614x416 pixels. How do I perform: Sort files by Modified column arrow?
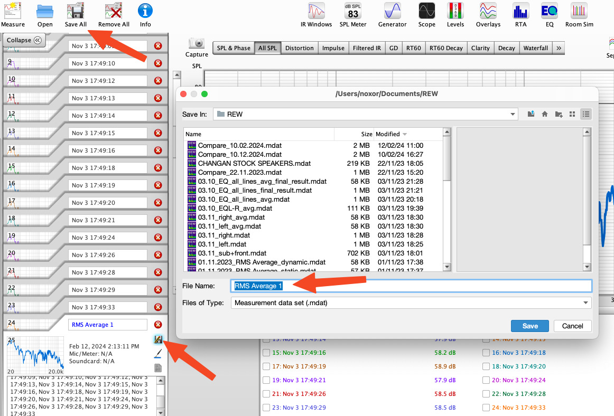click(405, 134)
